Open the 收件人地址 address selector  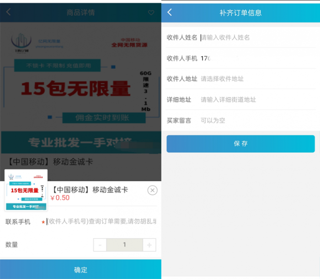[x=257, y=79]
